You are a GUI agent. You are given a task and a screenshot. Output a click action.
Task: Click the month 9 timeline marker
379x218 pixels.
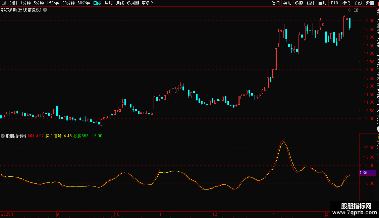(58, 214)
